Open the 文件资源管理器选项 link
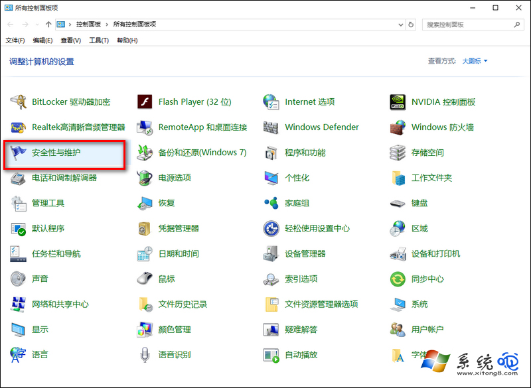The width and height of the screenshot is (531, 388). click(321, 304)
